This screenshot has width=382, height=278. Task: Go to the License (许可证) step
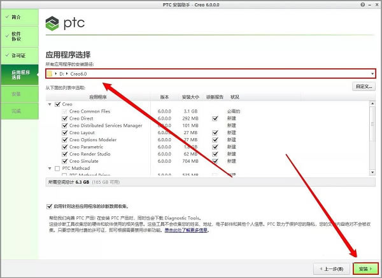pos(20,55)
